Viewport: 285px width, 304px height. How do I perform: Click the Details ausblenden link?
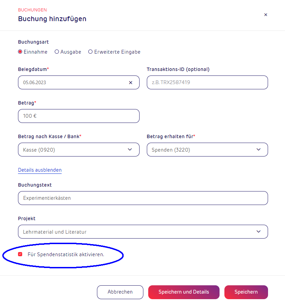pos(40,170)
